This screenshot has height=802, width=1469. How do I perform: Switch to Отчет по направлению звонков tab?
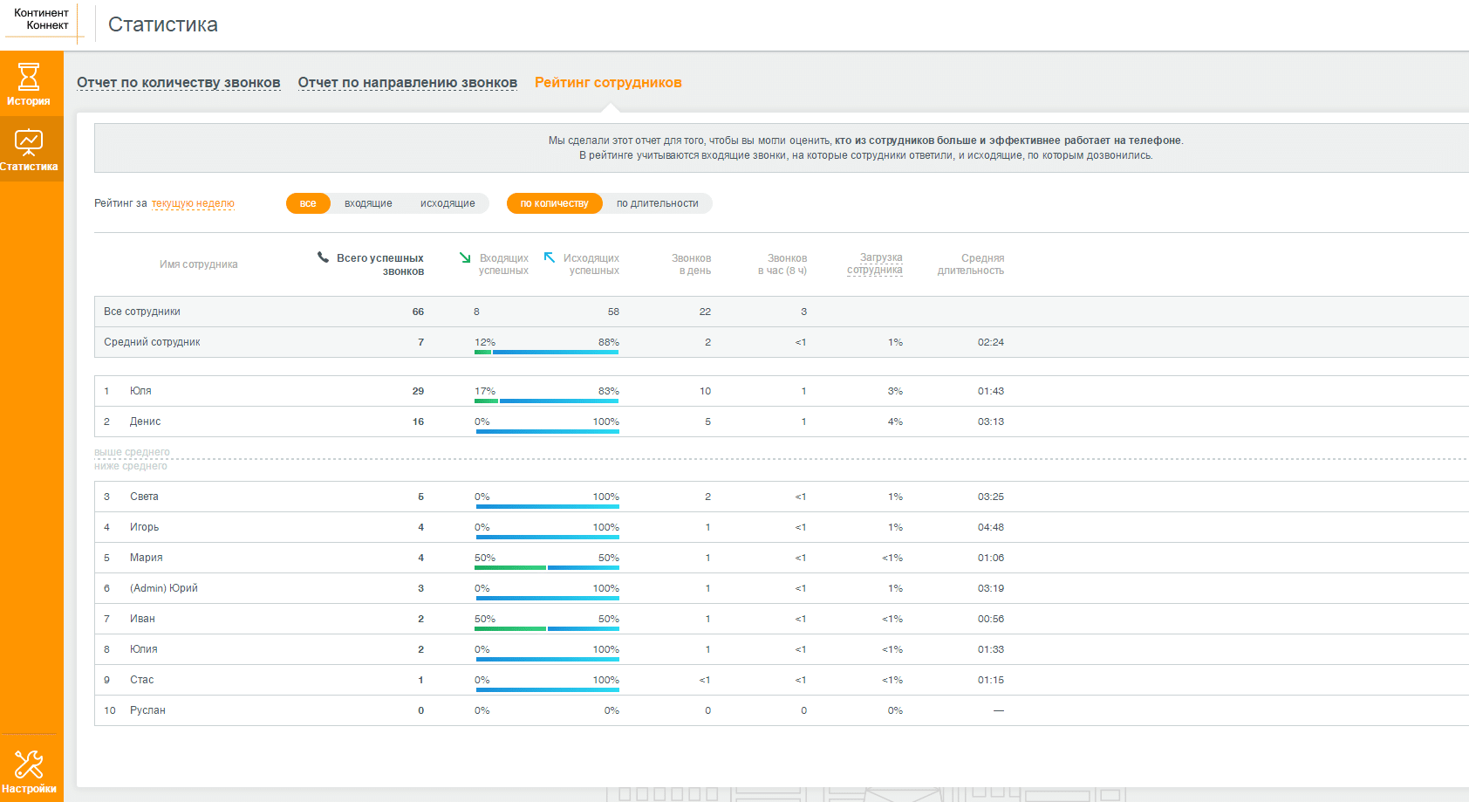click(x=407, y=83)
